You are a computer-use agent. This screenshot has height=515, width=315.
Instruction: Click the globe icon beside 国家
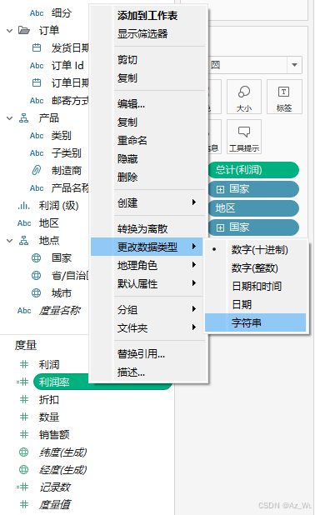tap(36, 258)
